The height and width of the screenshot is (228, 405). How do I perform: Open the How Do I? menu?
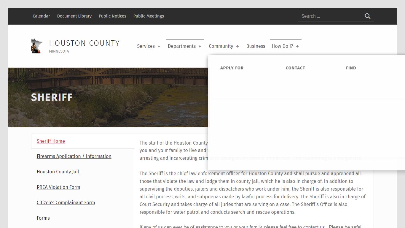coord(282,46)
